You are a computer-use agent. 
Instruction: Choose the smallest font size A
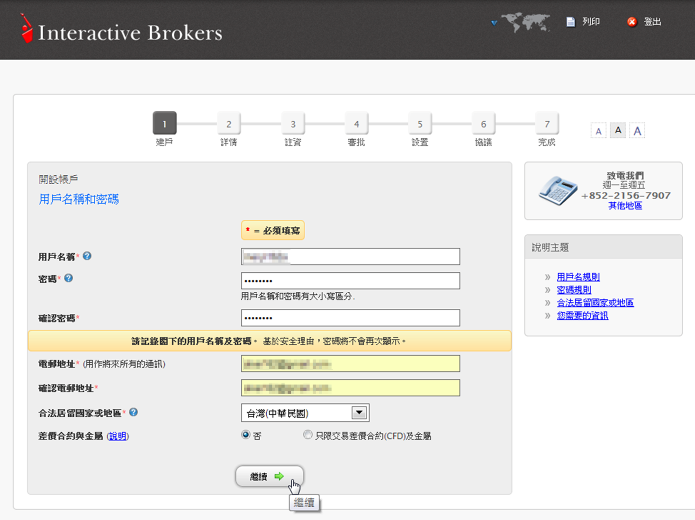[x=598, y=131]
